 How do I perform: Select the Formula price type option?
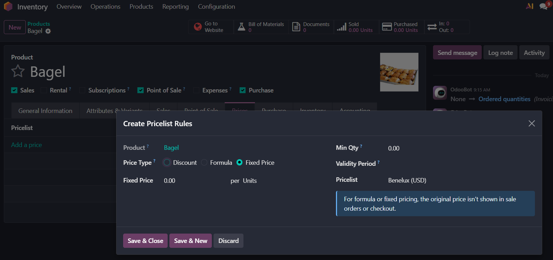(x=205, y=163)
